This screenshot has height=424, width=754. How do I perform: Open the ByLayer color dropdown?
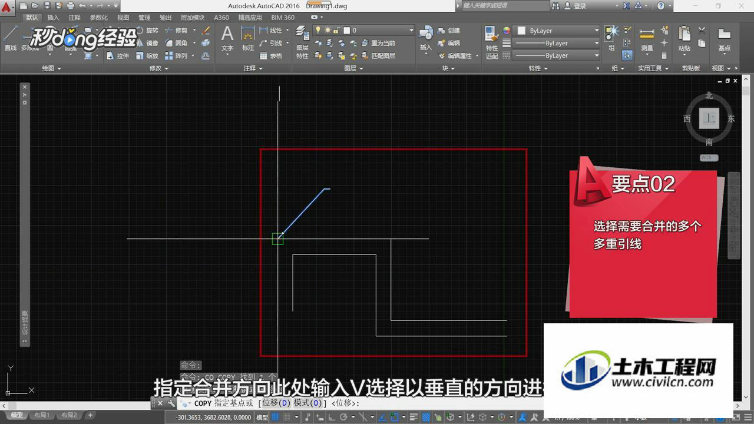[557, 31]
